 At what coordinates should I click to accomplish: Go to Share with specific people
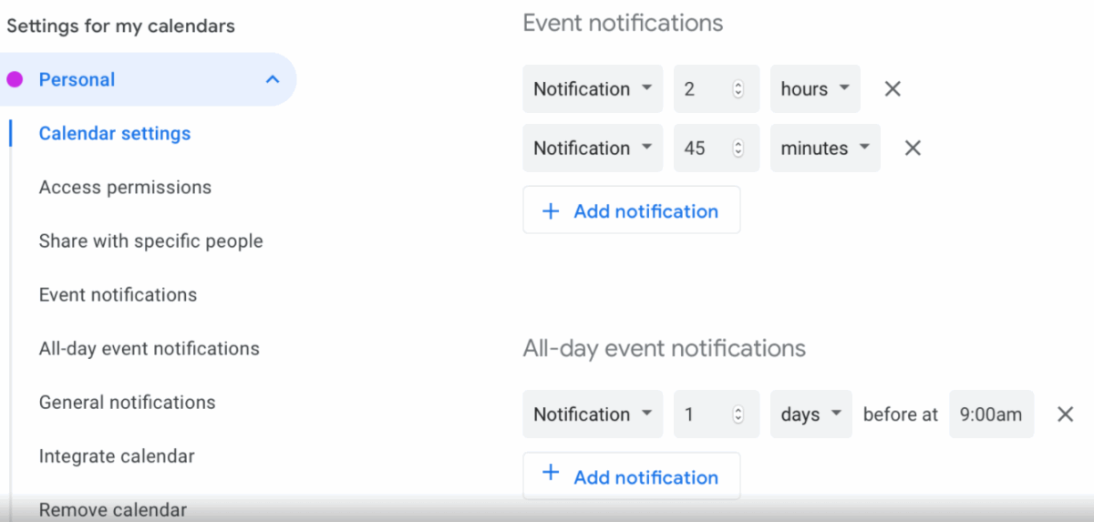click(150, 241)
